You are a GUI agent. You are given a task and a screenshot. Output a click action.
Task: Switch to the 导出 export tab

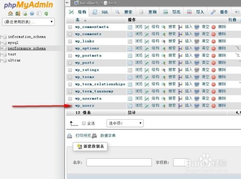pos(172,12)
